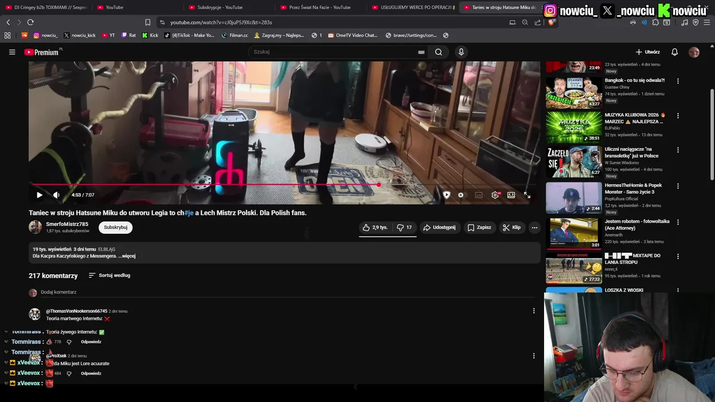Open the account avatar menu
This screenshot has height=402, width=715.
[x=694, y=52]
